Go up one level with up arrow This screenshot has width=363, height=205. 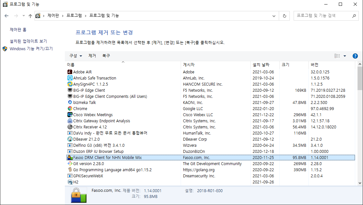coord(30,16)
